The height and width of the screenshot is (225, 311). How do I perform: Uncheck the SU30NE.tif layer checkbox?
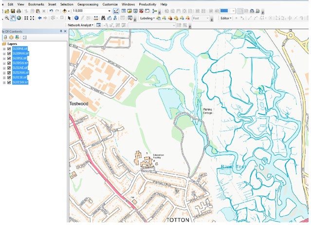pos(9,49)
